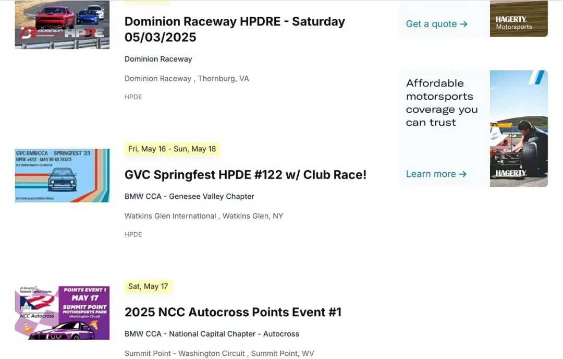
Task: Select the Dominion Raceway, Thornburg, VA location
Action: click(187, 78)
